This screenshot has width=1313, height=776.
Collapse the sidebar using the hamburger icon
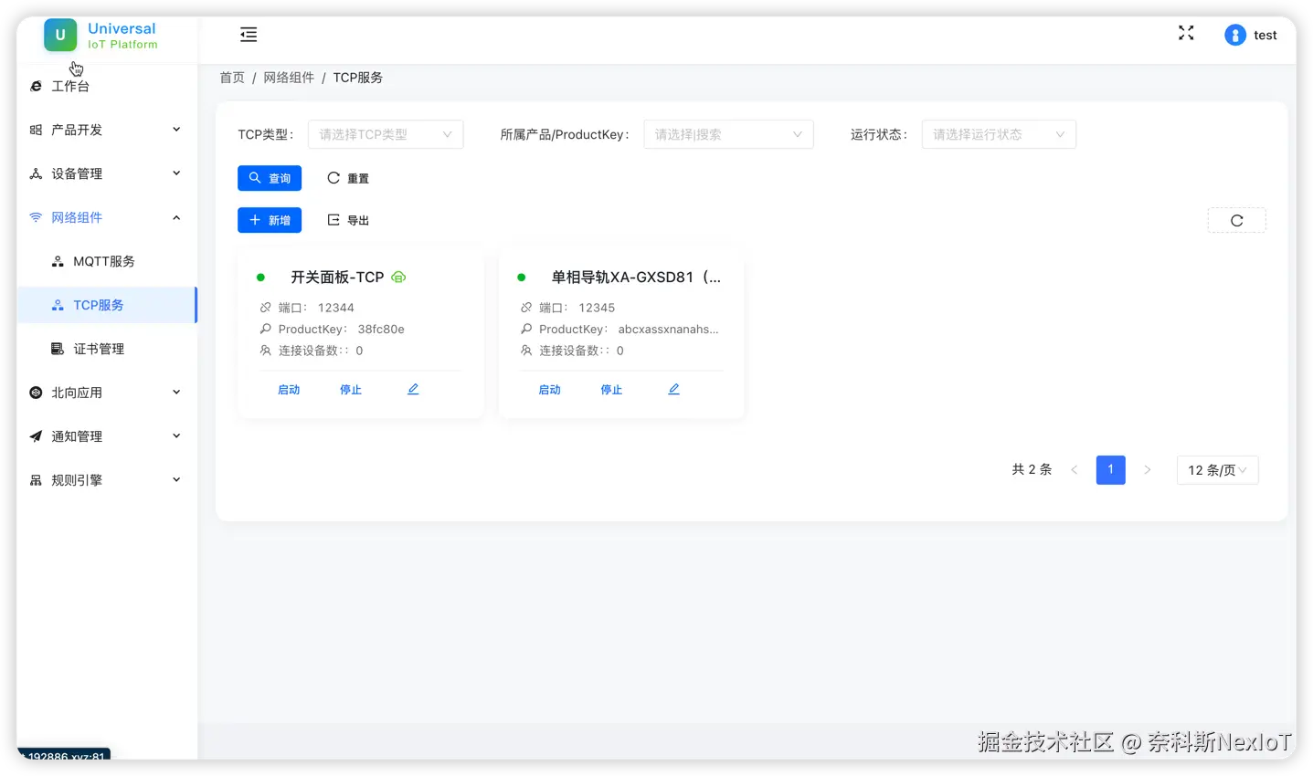coord(248,34)
